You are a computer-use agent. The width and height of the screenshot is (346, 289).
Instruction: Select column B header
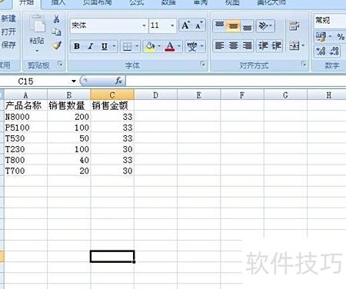69,95
